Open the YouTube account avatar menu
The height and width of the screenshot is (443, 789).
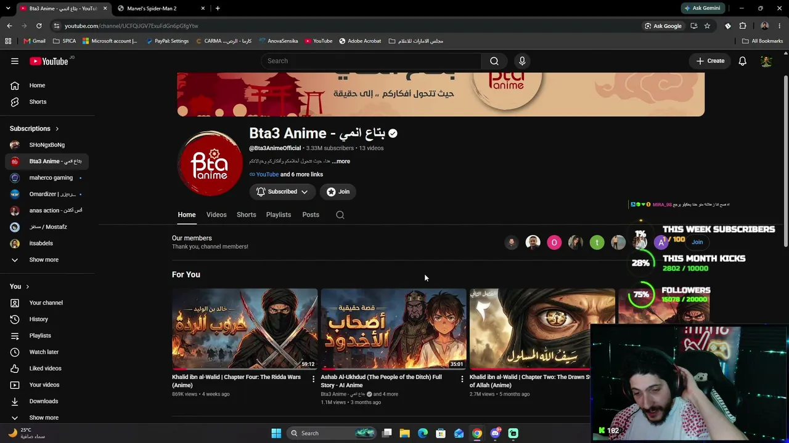click(766, 61)
